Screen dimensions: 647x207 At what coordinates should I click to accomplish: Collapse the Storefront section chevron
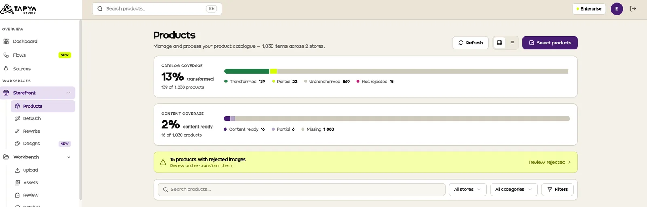pyautogui.click(x=69, y=93)
